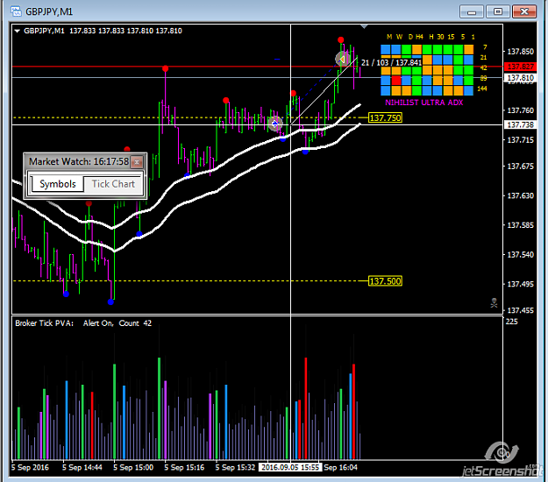The width and height of the screenshot is (548, 482).
Task: Click the skull icon in chart corner
Action: [x=494, y=303]
